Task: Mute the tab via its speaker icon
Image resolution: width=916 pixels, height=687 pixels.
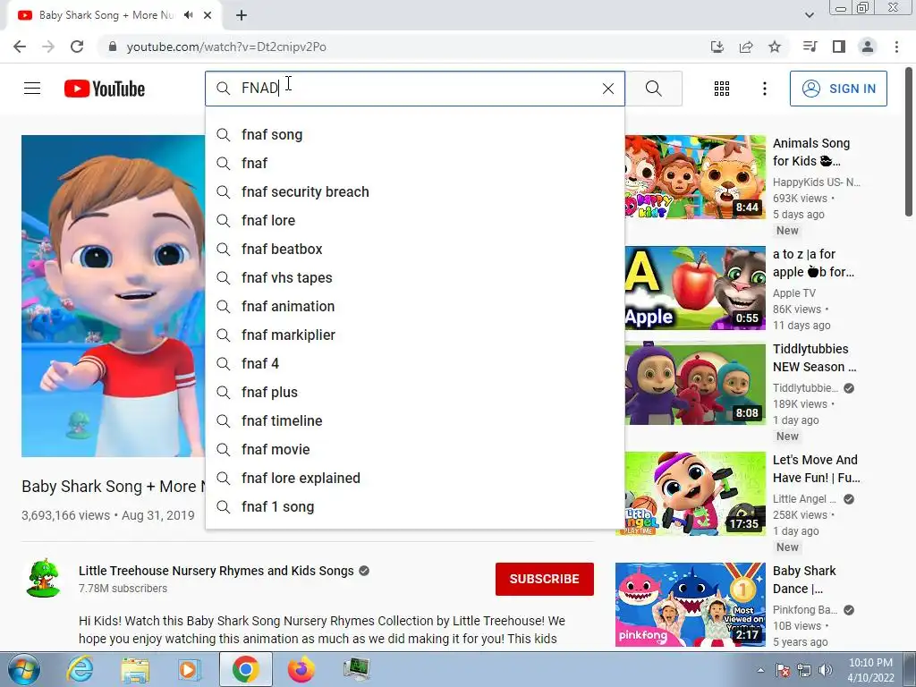Action: point(188,15)
